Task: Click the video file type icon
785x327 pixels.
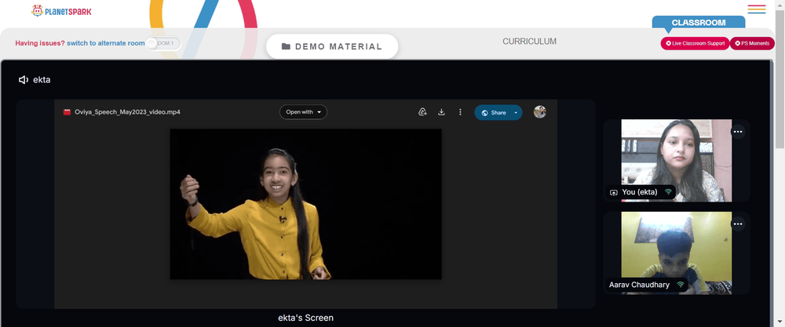Action: point(67,112)
